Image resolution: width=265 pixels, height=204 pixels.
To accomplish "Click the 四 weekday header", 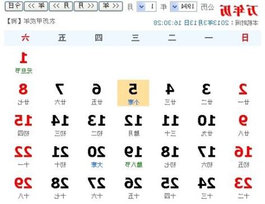I will point(98,38).
